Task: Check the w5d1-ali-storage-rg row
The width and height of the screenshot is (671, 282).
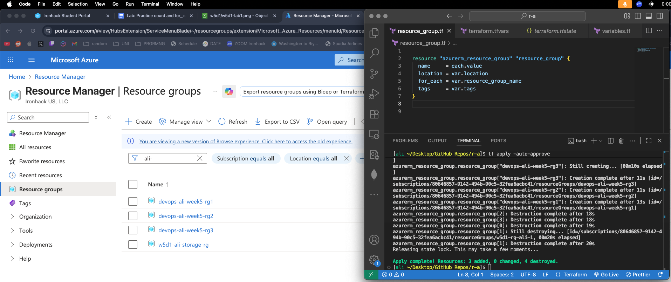Action: point(133,245)
